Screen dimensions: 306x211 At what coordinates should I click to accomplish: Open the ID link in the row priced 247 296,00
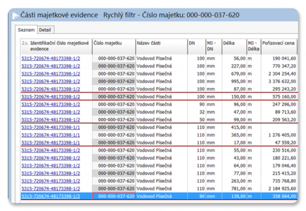click(x=51, y=105)
